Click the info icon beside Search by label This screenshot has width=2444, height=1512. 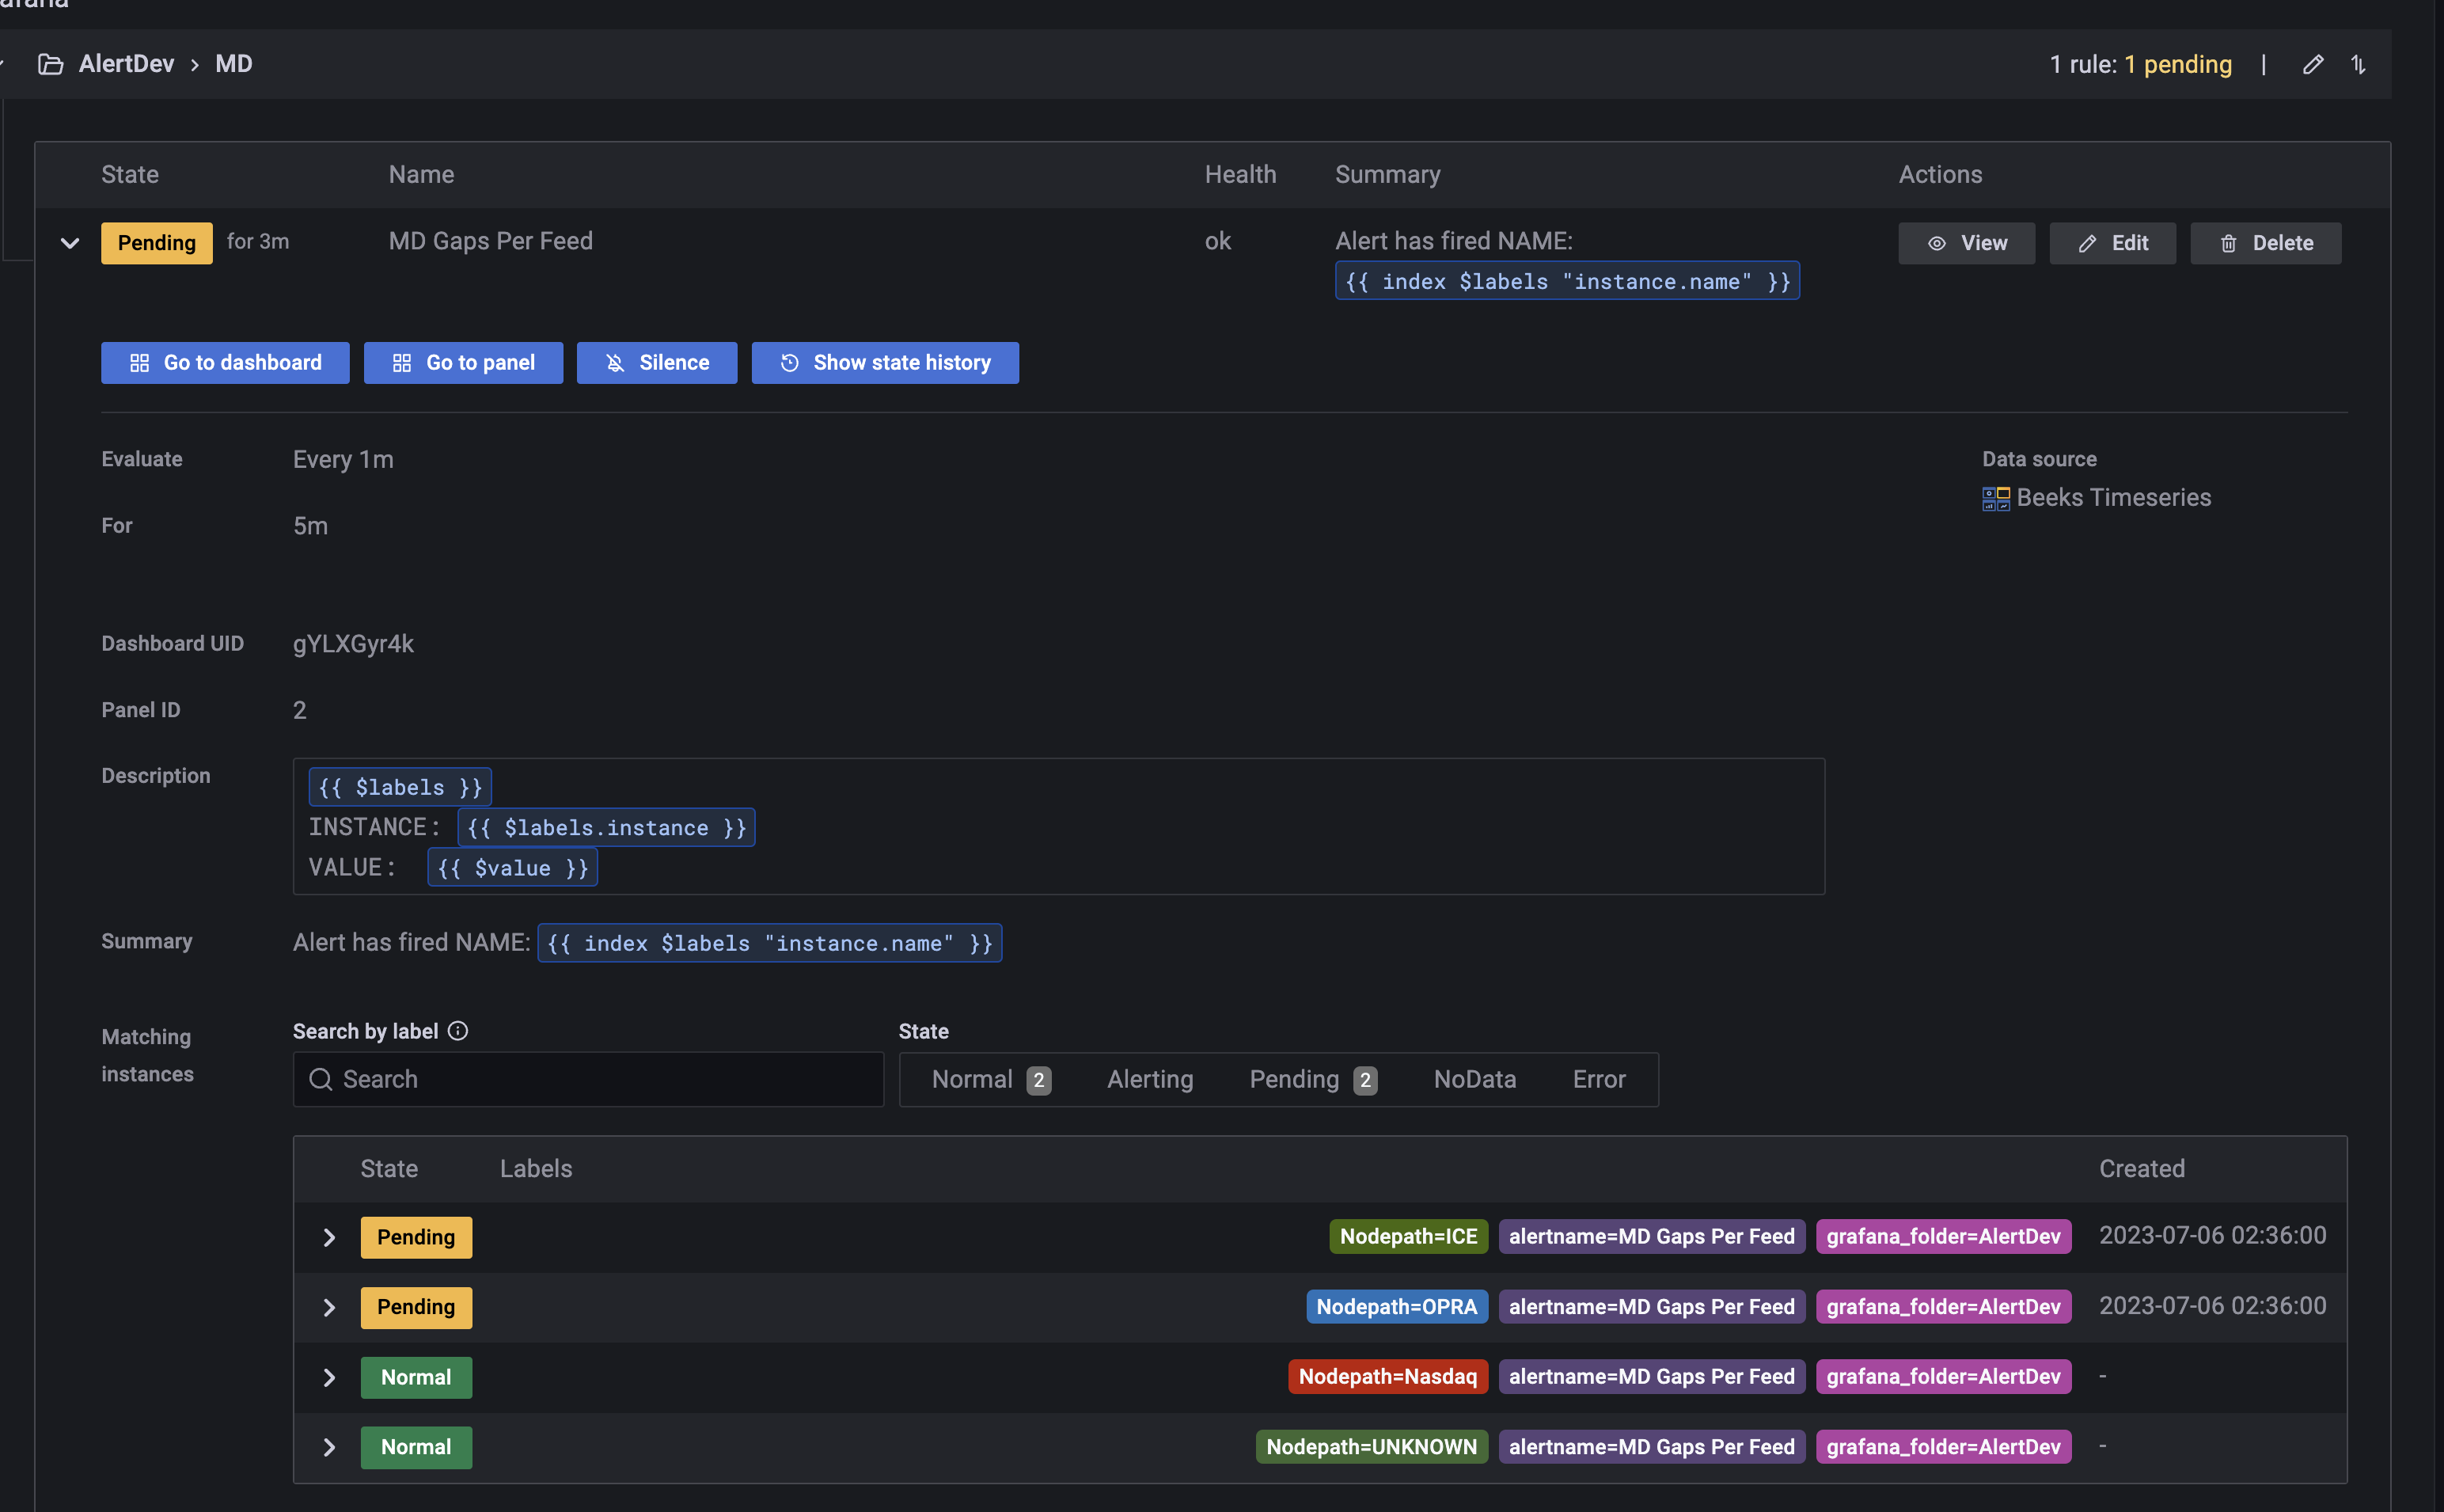point(457,1031)
